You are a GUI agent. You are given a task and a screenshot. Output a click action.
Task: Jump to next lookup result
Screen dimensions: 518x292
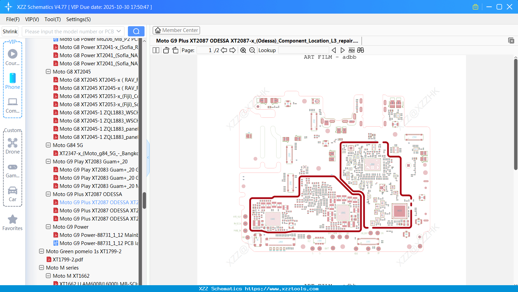click(x=342, y=50)
